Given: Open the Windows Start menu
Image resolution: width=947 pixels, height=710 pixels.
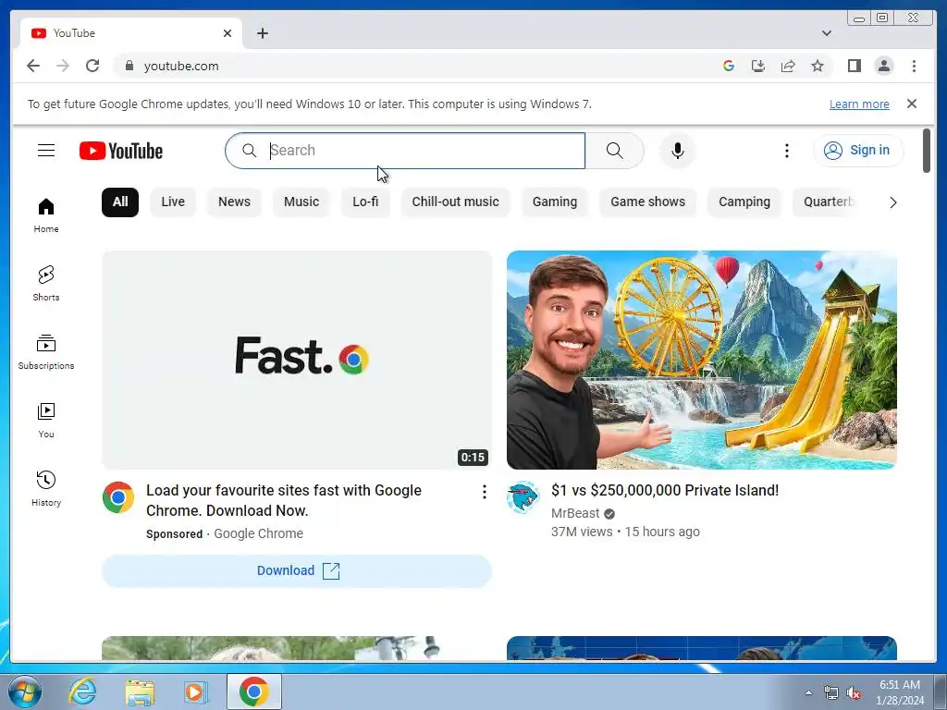Looking at the screenshot, I should coord(25,692).
